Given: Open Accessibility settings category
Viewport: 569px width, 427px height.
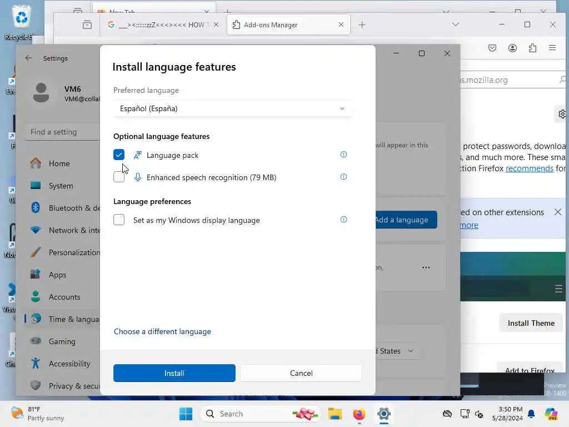Looking at the screenshot, I should pos(62,364).
